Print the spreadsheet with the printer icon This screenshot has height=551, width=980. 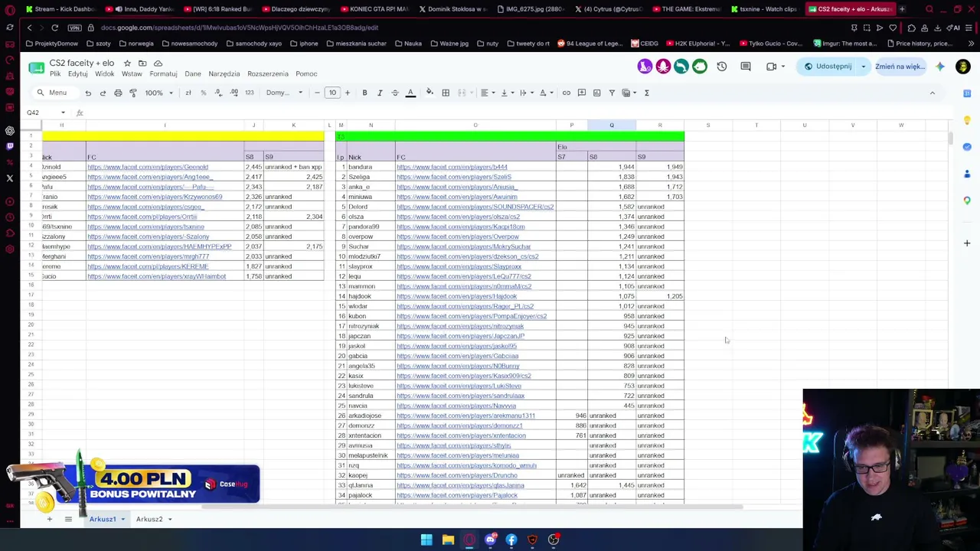(x=118, y=93)
